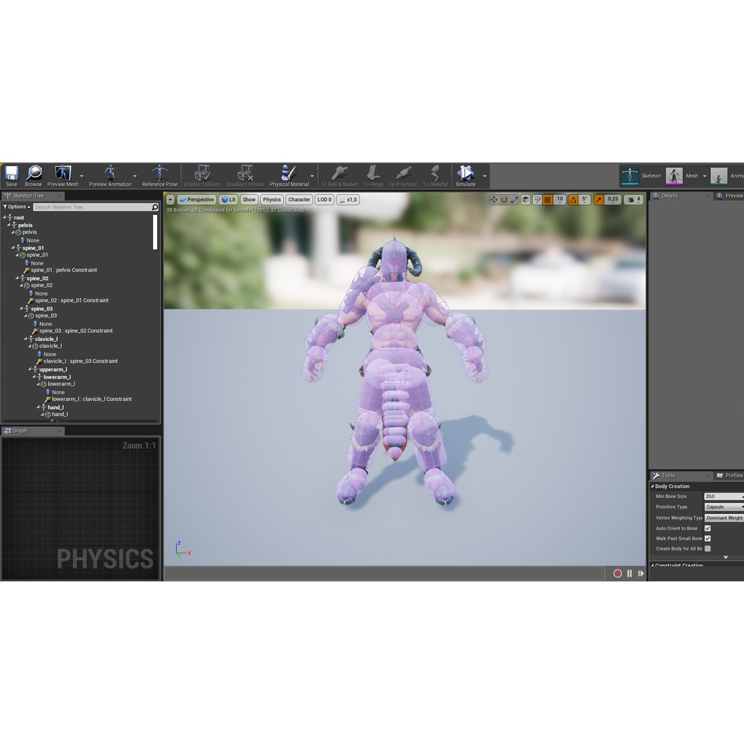Viewport: 744px width, 744px height.
Task: Open the Character viewport menu
Action: tap(299, 200)
